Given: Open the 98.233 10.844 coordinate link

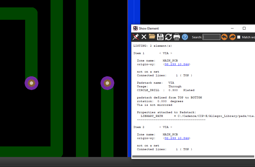Looking at the screenshot, I should click(x=177, y=64).
